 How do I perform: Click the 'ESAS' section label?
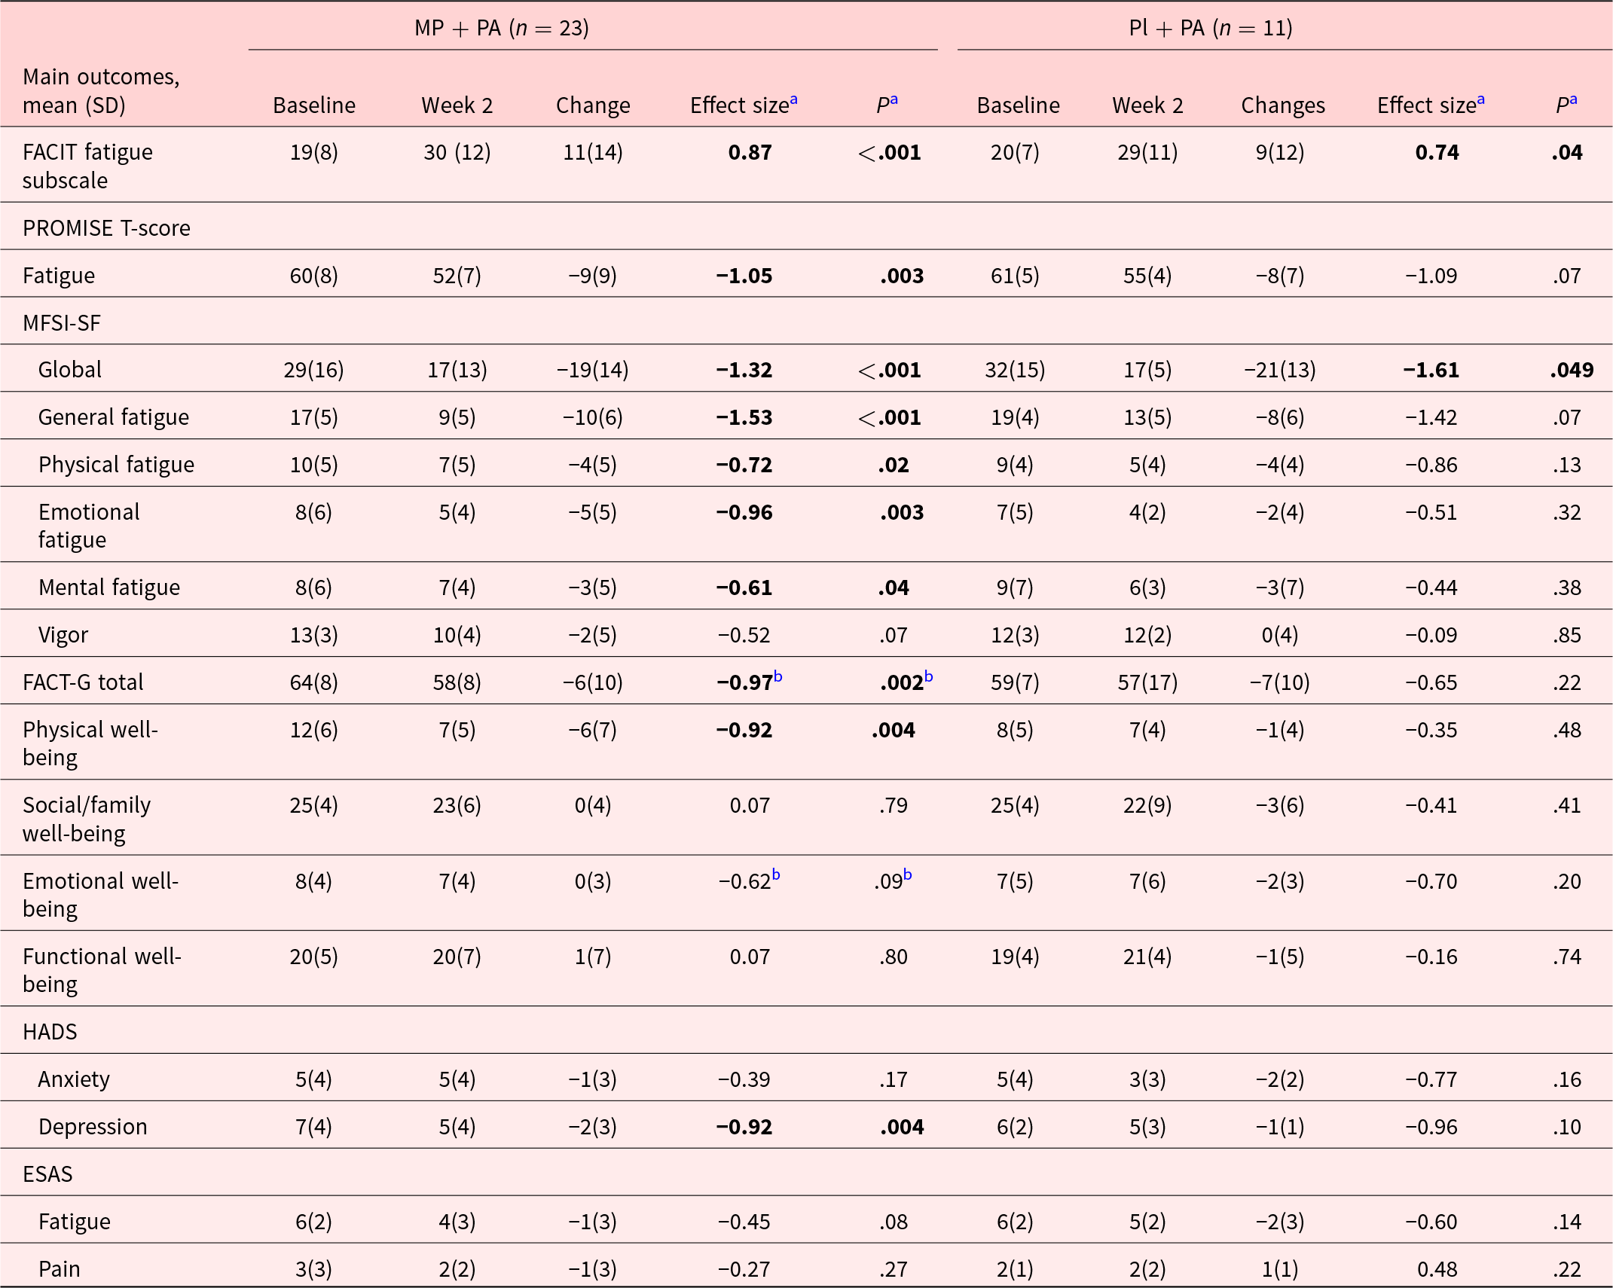coord(47,1174)
